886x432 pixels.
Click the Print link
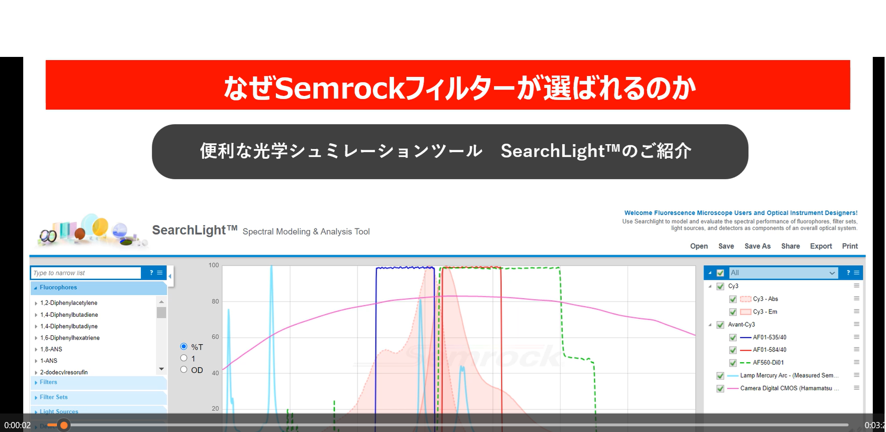tap(849, 246)
